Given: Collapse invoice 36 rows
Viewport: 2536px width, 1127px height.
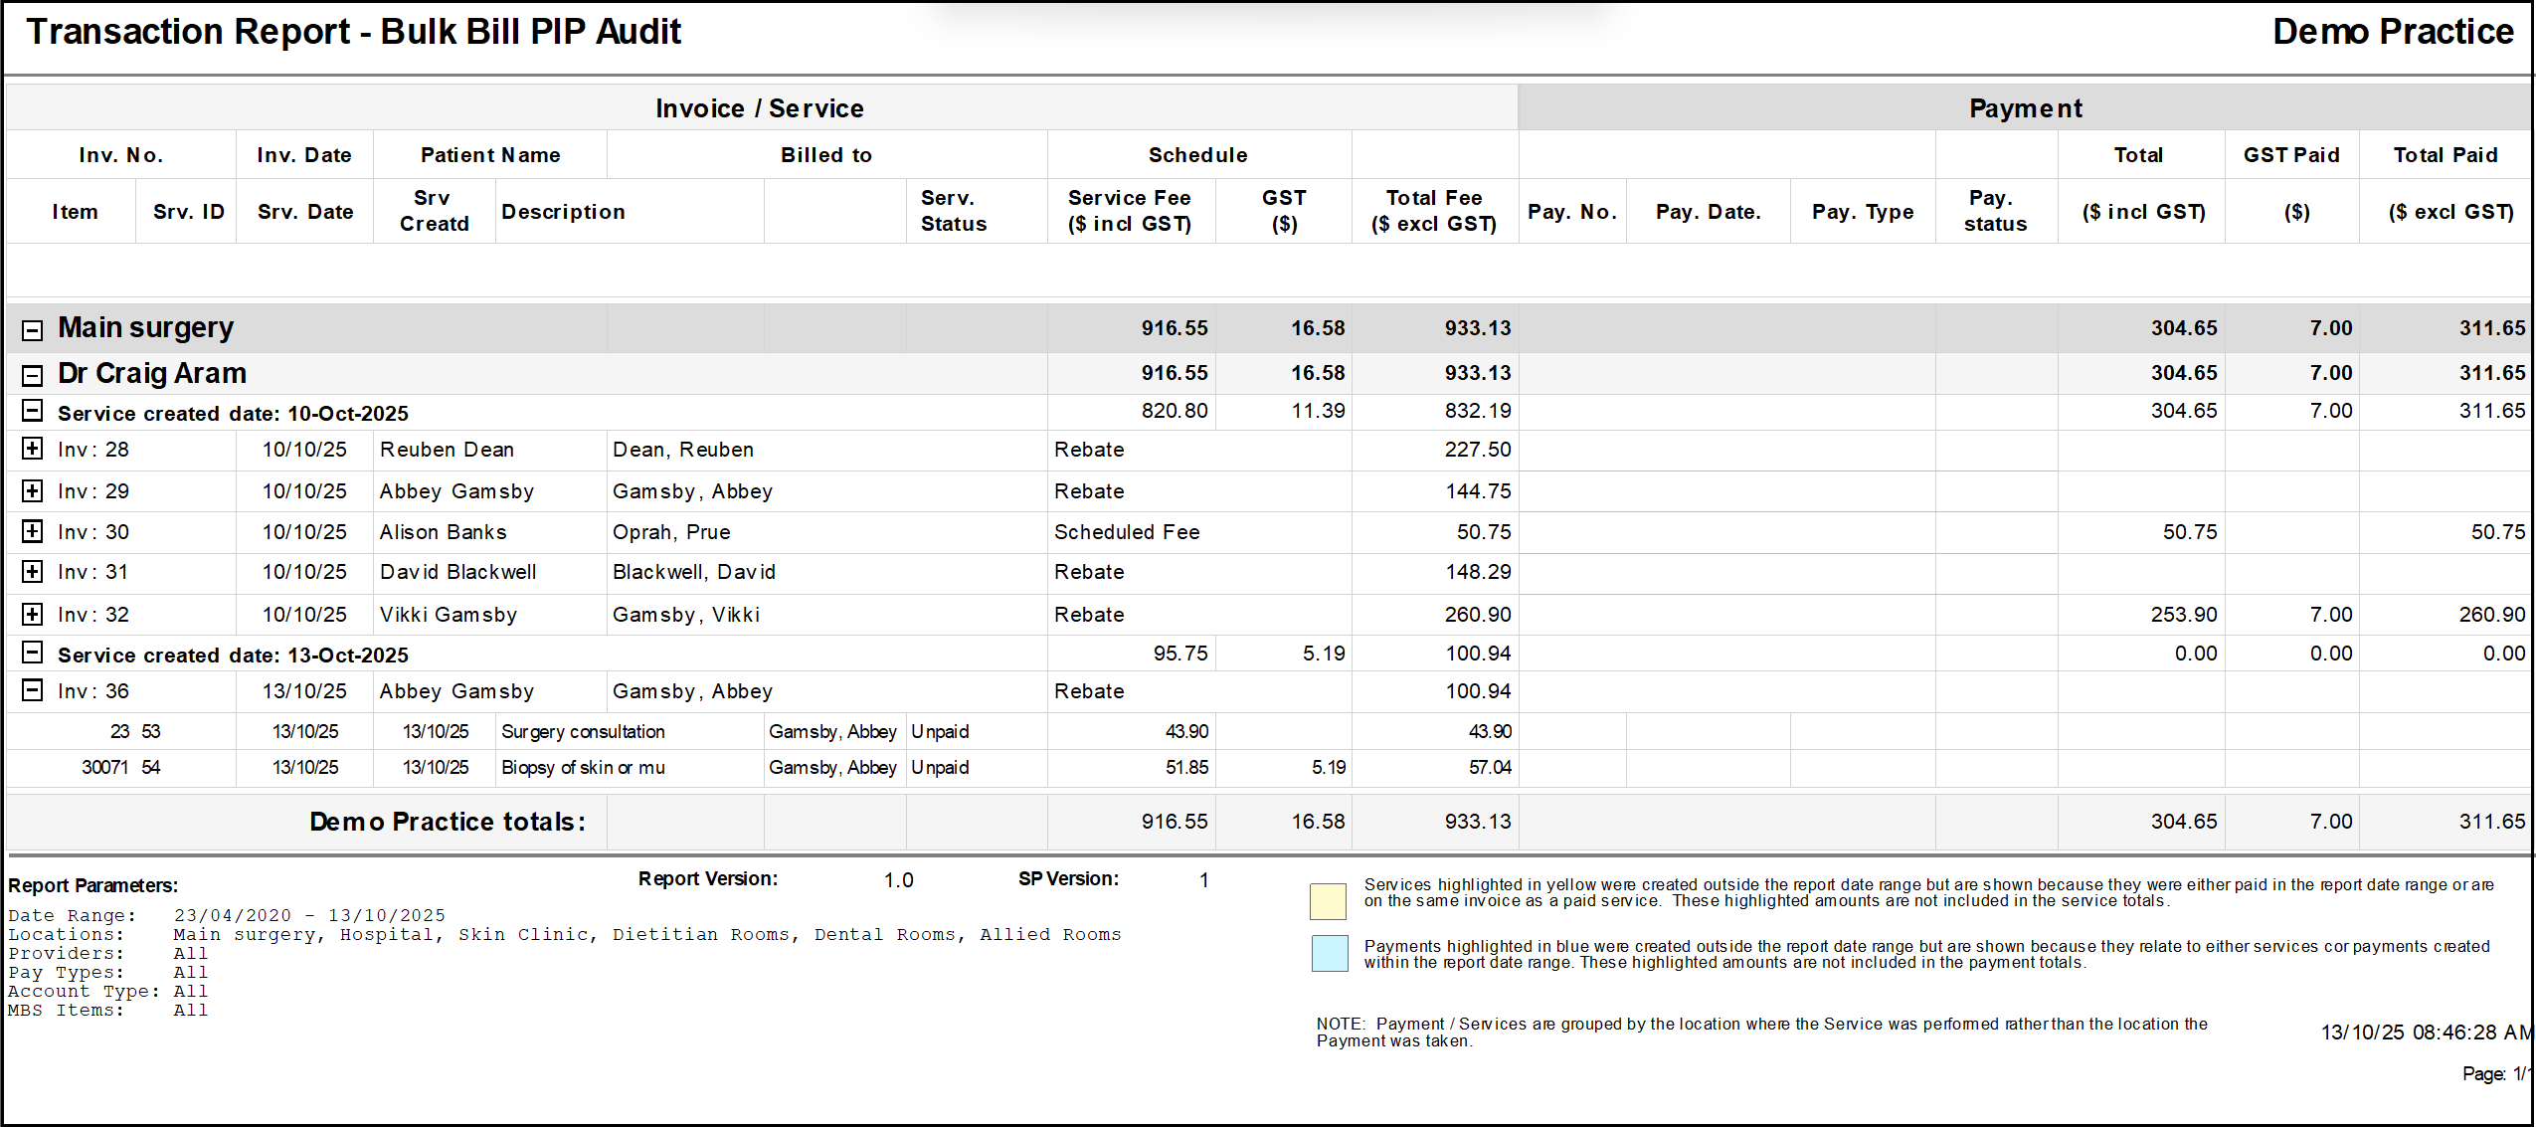Looking at the screenshot, I should pyautogui.click(x=33, y=690).
